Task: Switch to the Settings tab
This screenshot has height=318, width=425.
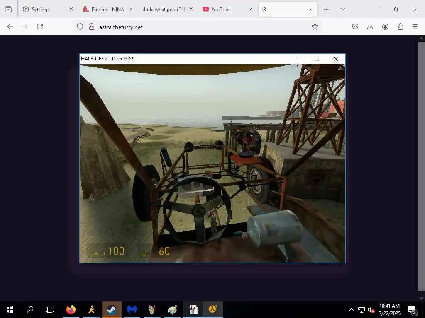Action: click(x=48, y=9)
